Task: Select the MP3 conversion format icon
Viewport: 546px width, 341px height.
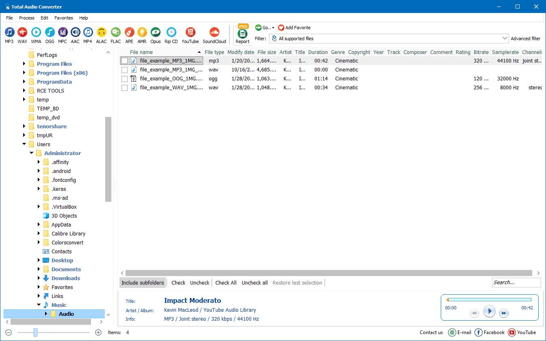Action: [9, 32]
